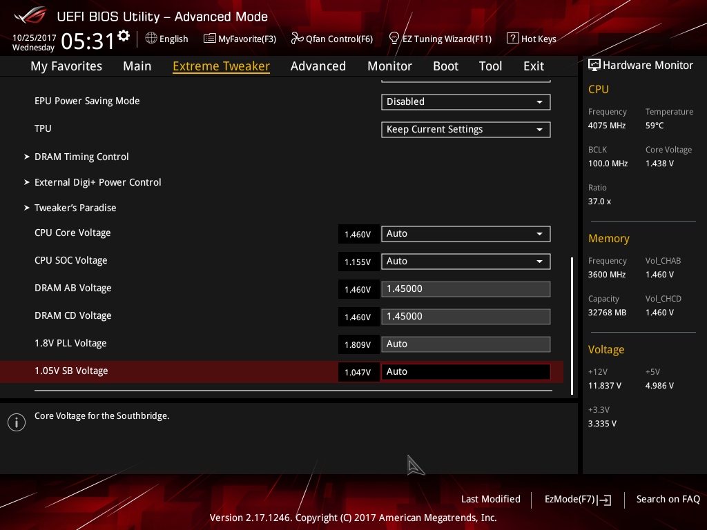707x530 pixels.
Task: Click the 05:31 clock display
Action: [88, 41]
